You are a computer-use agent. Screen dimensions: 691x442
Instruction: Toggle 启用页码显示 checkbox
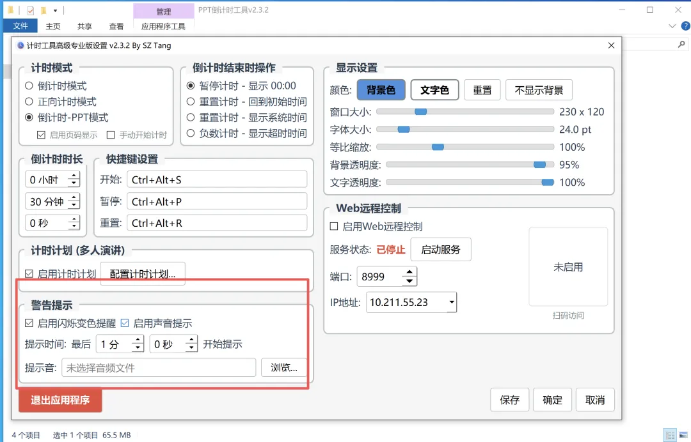(41, 135)
